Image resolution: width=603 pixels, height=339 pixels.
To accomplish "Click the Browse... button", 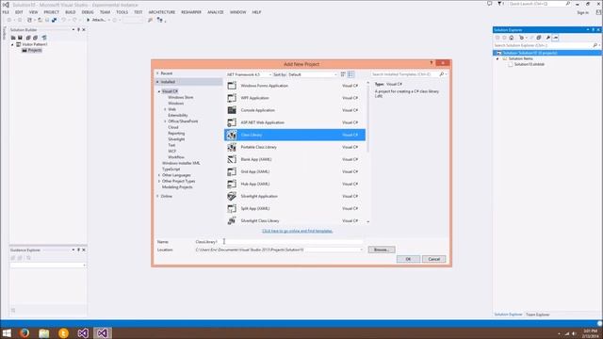I will pos(382,250).
